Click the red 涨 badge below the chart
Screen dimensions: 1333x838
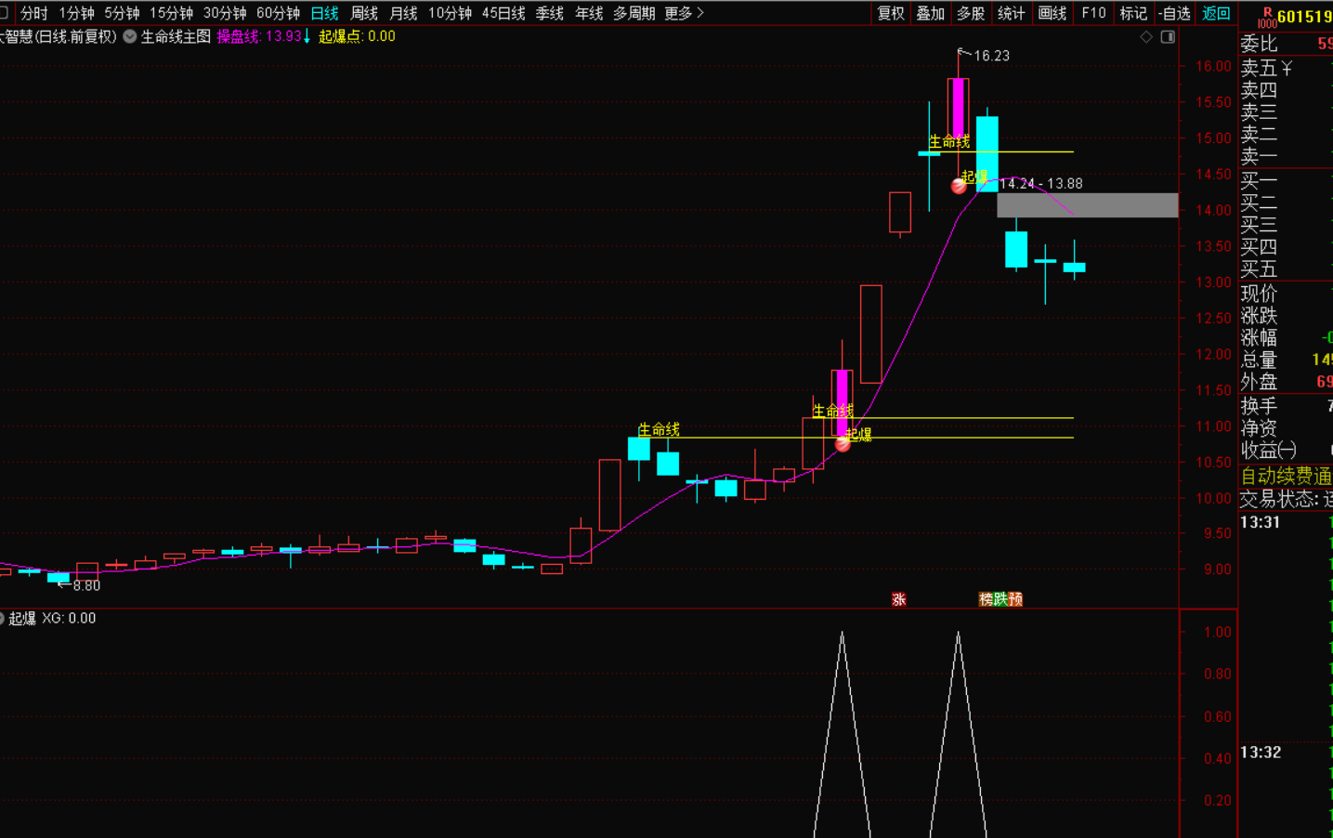(898, 599)
